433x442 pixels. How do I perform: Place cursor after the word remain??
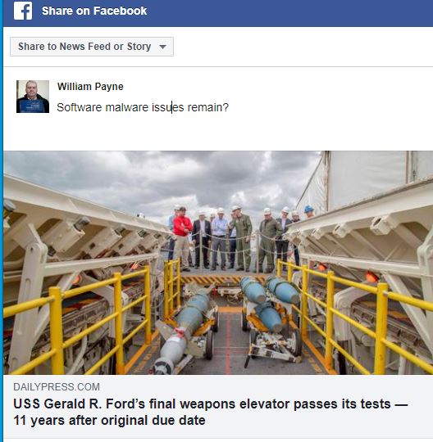click(230, 107)
